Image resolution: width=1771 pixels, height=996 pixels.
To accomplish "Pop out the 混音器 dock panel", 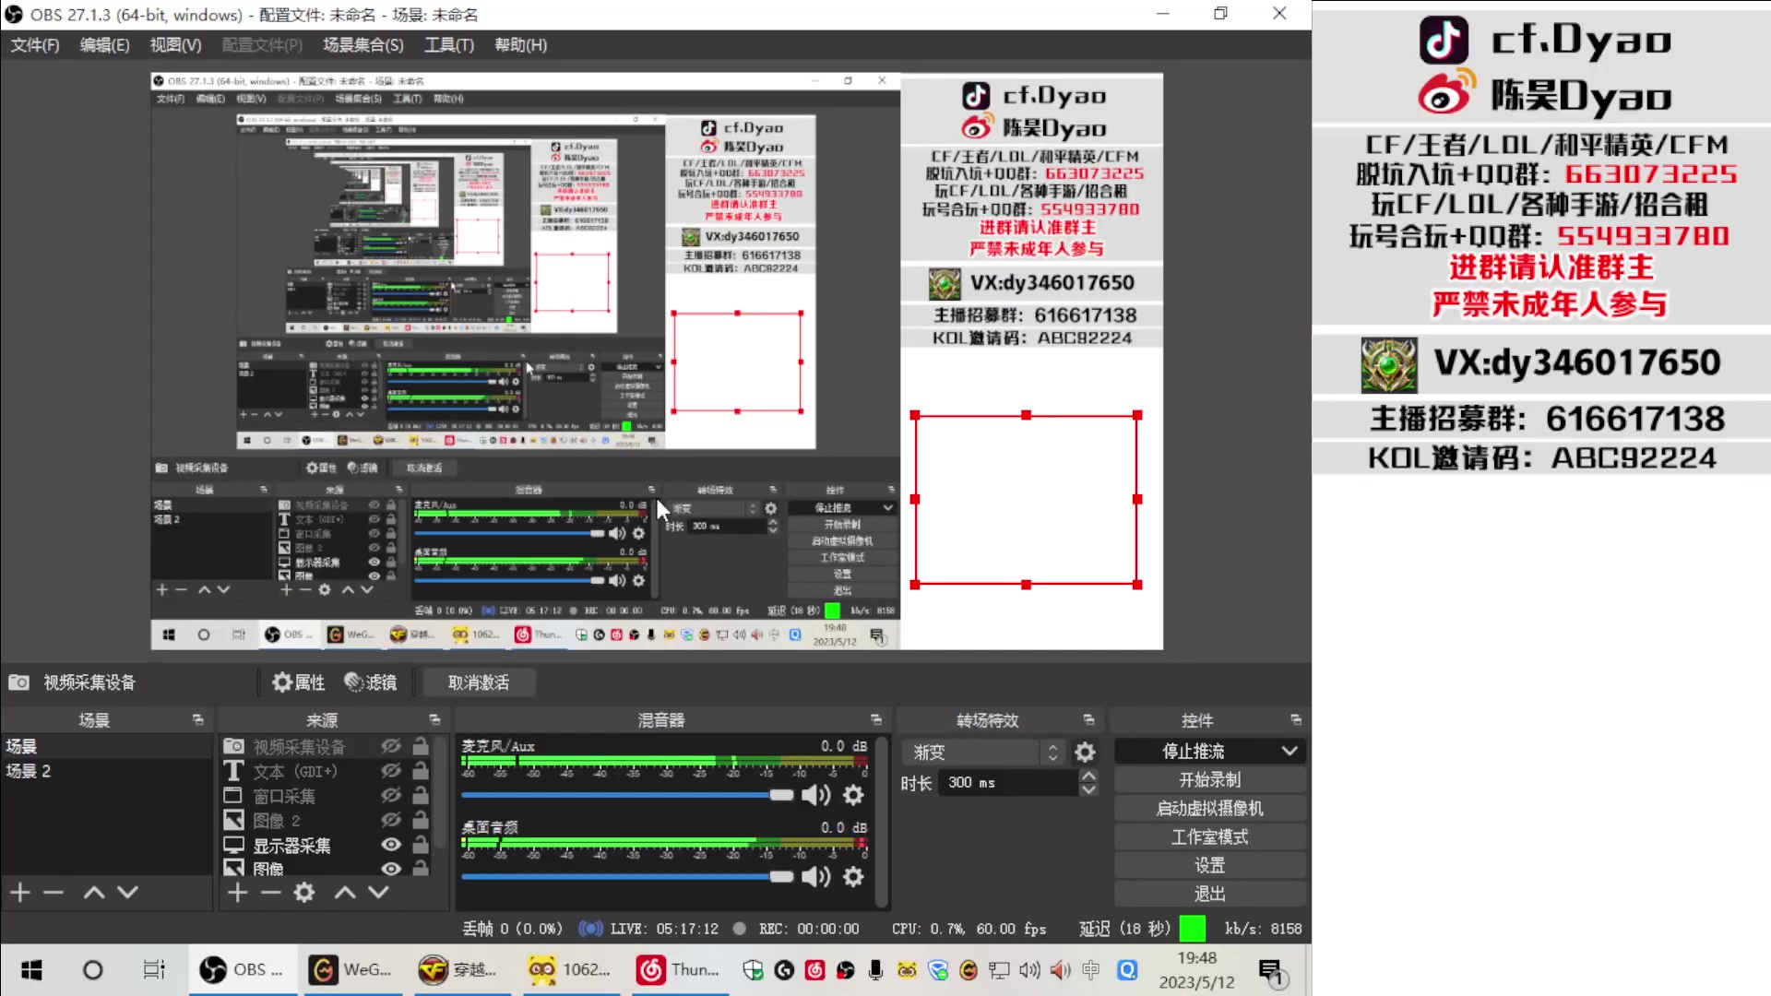I will pyautogui.click(x=876, y=719).
